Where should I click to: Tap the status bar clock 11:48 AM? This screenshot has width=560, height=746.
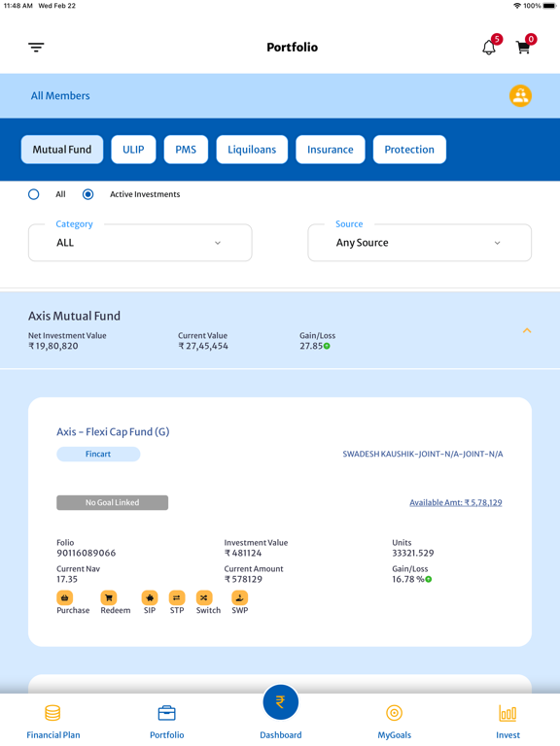(18, 6)
